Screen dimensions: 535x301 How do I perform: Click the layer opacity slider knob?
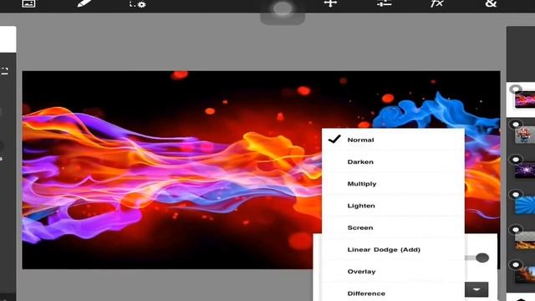(482, 258)
